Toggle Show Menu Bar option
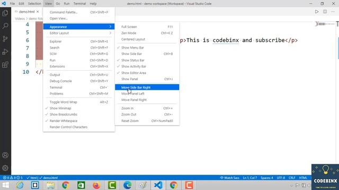 point(147,47)
